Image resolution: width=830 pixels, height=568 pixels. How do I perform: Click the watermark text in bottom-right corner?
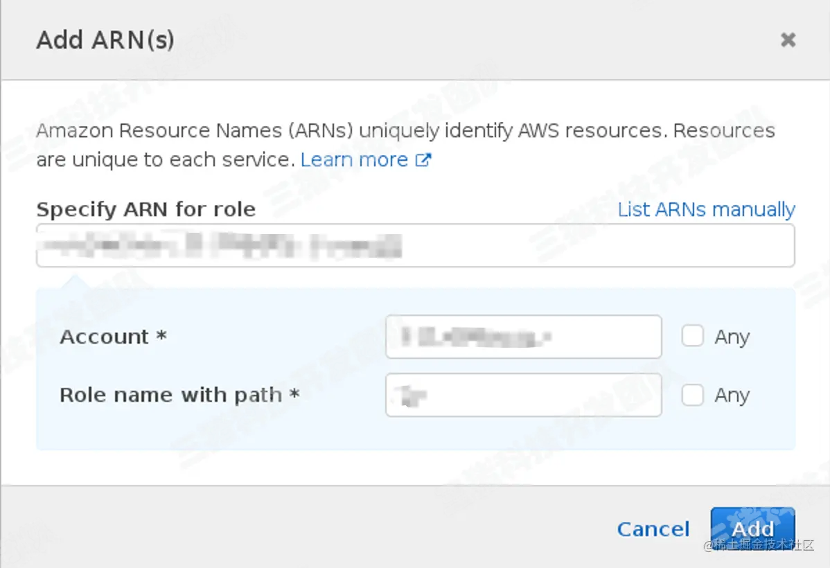(x=759, y=546)
